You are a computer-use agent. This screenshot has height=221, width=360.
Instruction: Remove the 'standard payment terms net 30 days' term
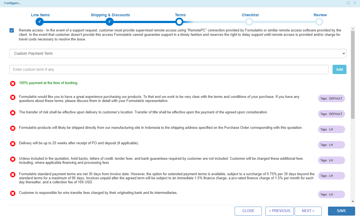coord(12,175)
